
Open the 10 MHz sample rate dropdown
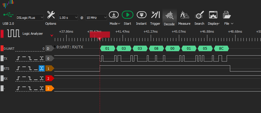pyautogui.click(x=96, y=18)
